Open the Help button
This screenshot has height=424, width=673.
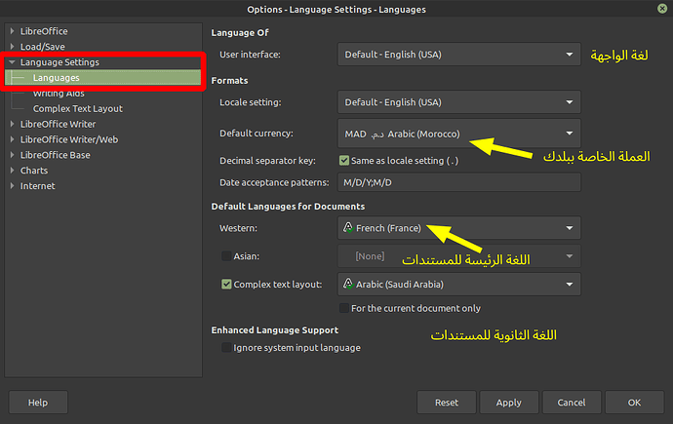pos(38,402)
